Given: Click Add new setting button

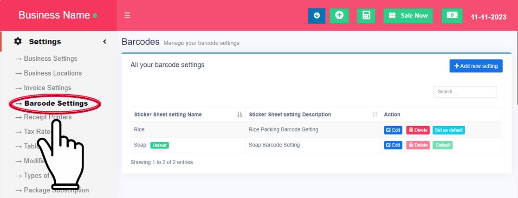Looking at the screenshot, I should pos(476,66).
